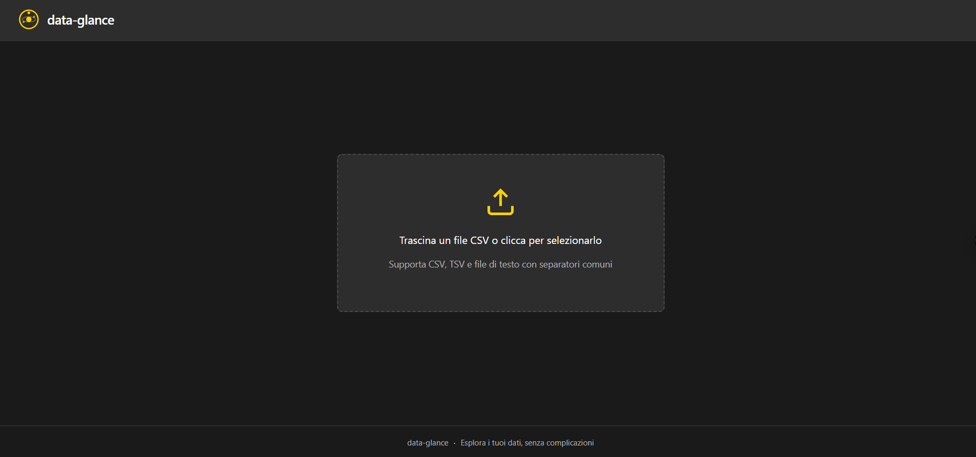Click the yellow dot separator in footer
This screenshot has height=457, width=976.
[x=454, y=443]
